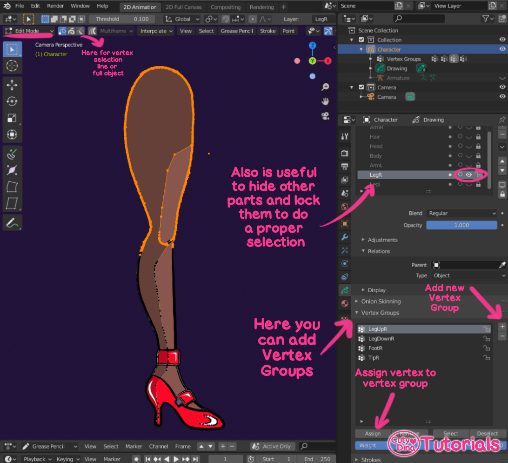Click the Assign button for vertex groups

tap(372, 433)
